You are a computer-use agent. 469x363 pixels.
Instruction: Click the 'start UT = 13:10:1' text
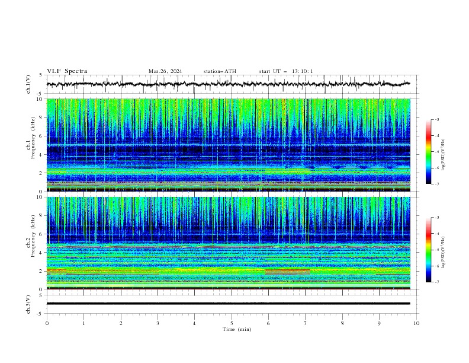click(286, 71)
